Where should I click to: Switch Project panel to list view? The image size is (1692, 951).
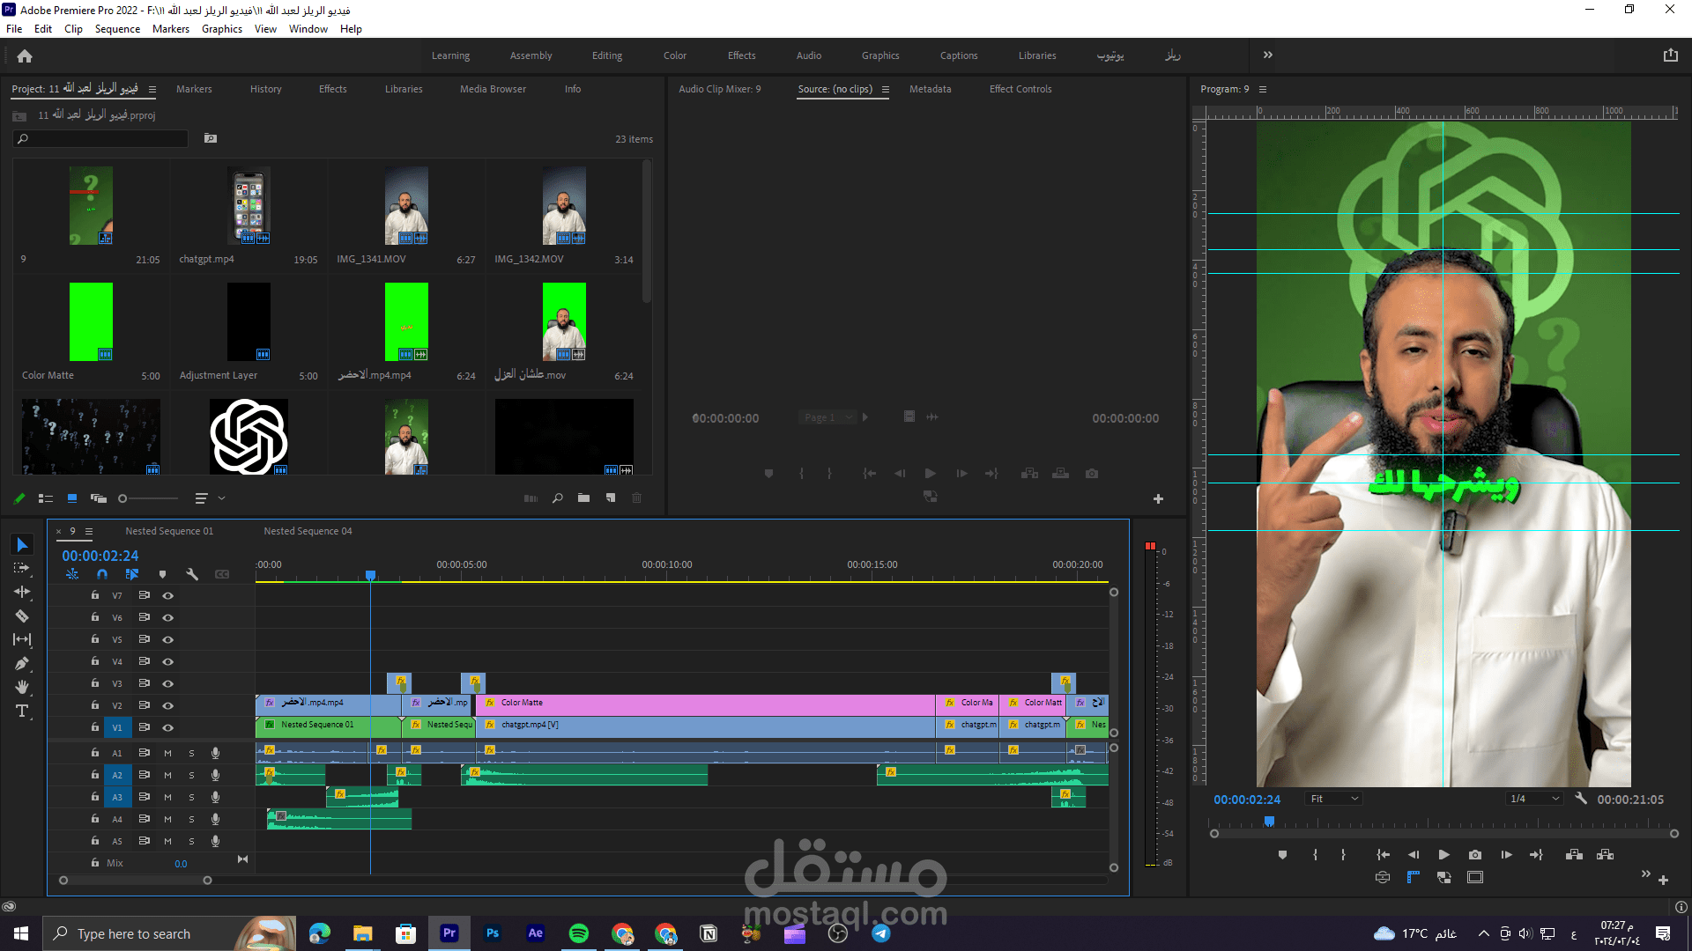pyautogui.click(x=46, y=498)
